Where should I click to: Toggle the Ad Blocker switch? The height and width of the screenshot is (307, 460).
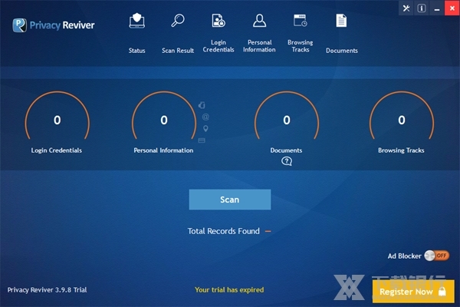[436, 256]
